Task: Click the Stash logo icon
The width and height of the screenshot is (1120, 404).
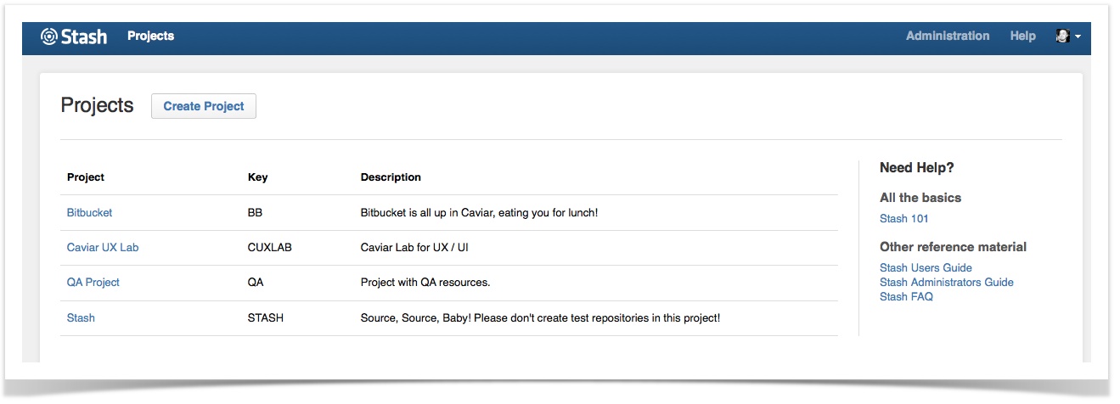Action: pos(48,36)
